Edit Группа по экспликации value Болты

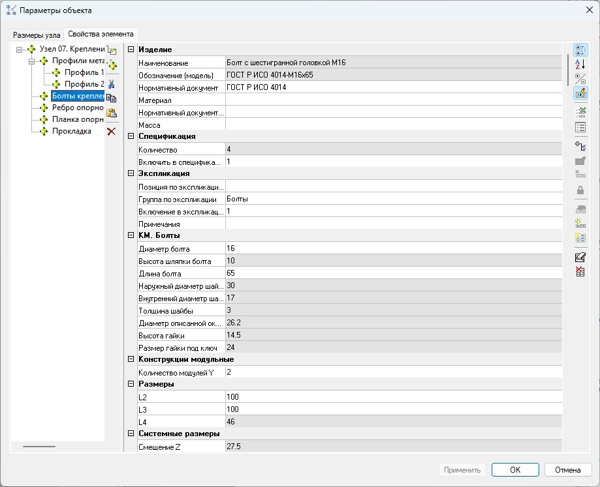click(394, 199)
